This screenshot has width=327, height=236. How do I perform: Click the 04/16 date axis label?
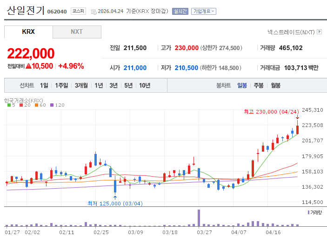tap(273, 232)
